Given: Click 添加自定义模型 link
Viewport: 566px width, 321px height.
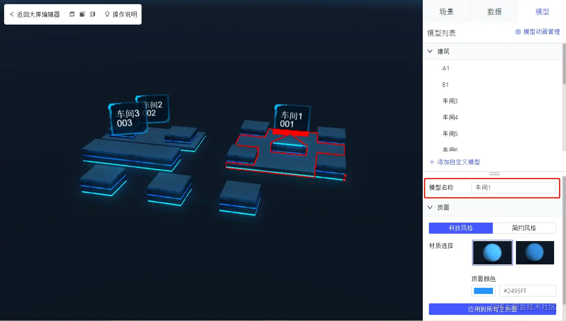Looking at the screenshot, I should pyautogui.click(x=458, y=162).
